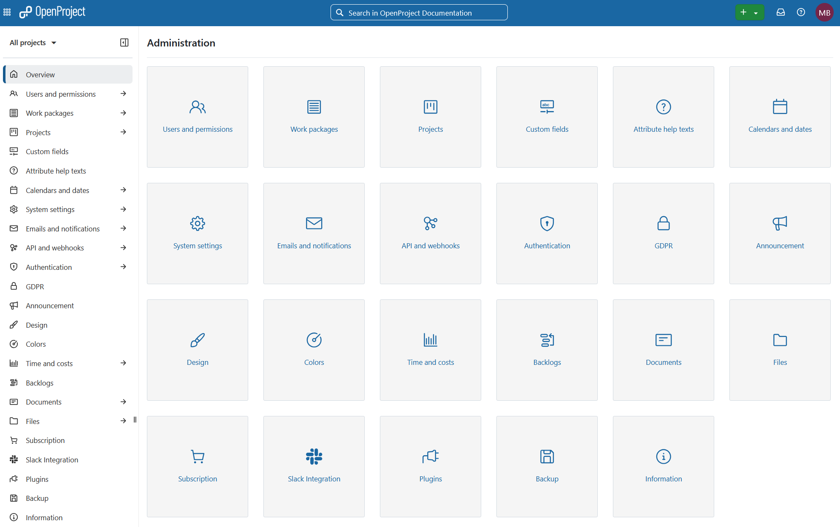Collapse the sidebar with the panel toggle
The image size is (840, 527).
tap(124, 42)
